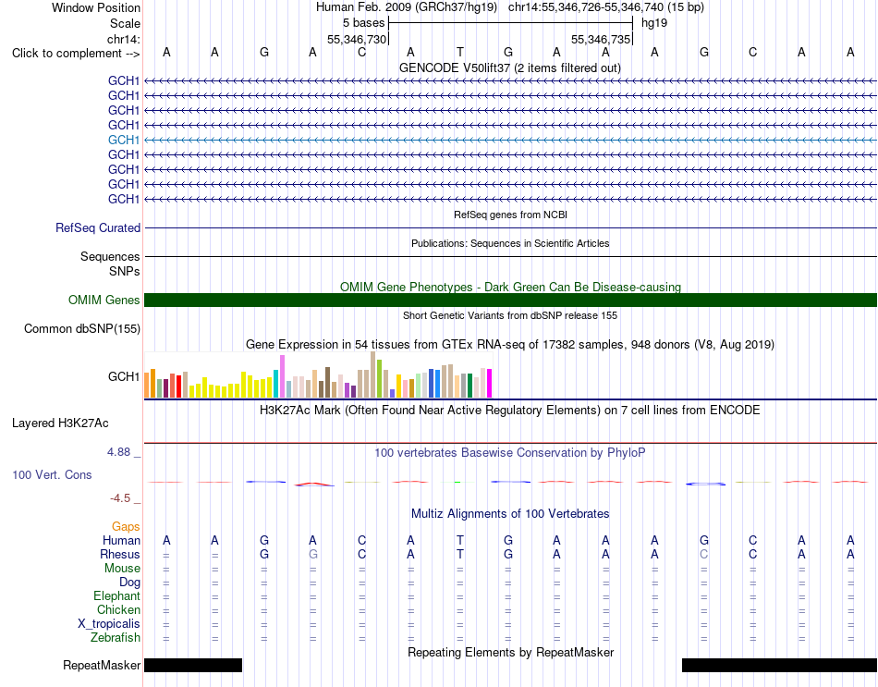Click the tallest tan bar in the GTEx chart
The image size is (878, 687).
click(x=373, y=374)
